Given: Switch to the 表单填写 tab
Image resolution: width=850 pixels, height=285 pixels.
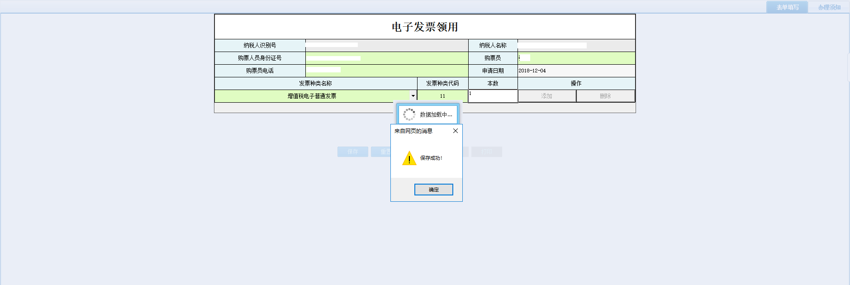Looking at the screenshot, I should (x=787, y=7).
